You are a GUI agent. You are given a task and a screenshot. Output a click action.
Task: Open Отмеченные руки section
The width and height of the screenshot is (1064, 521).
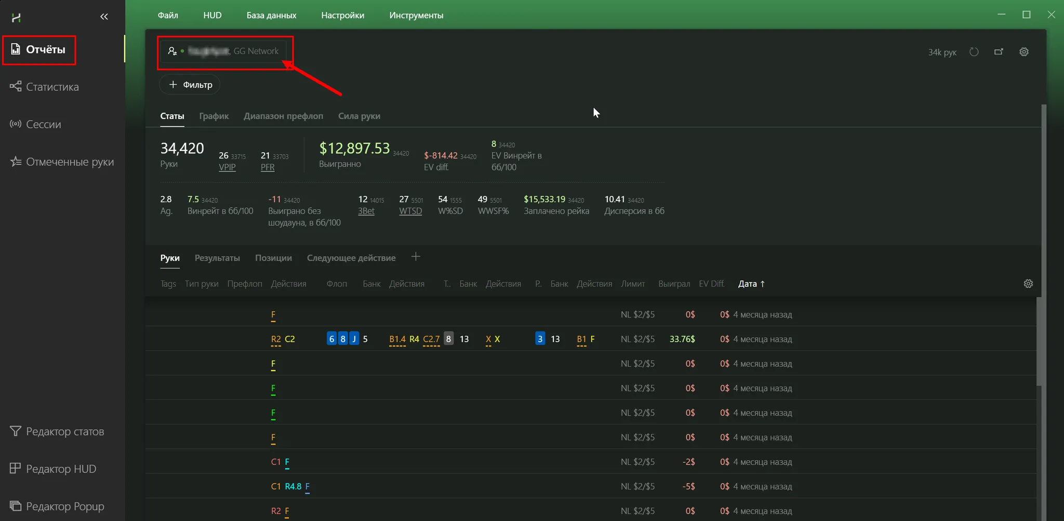[62, 162]
